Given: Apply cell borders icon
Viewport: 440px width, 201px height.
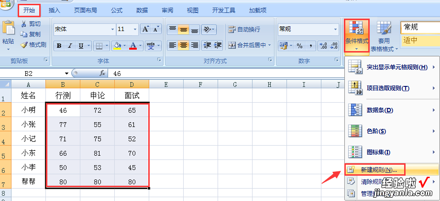Looking at the screenshot, I should [x=98, y=46].
